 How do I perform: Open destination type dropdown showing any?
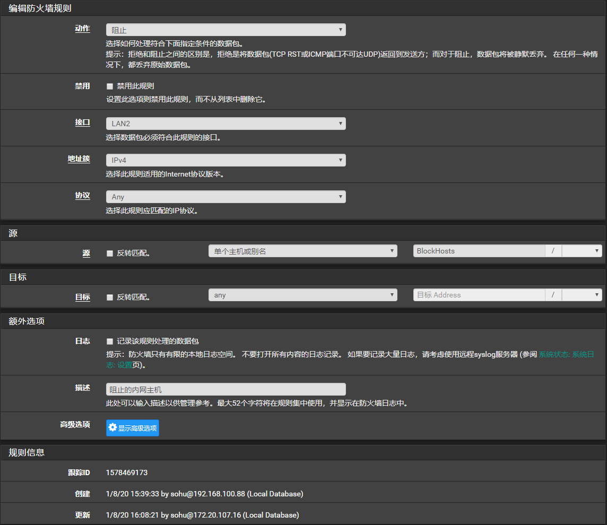[302, 295]
